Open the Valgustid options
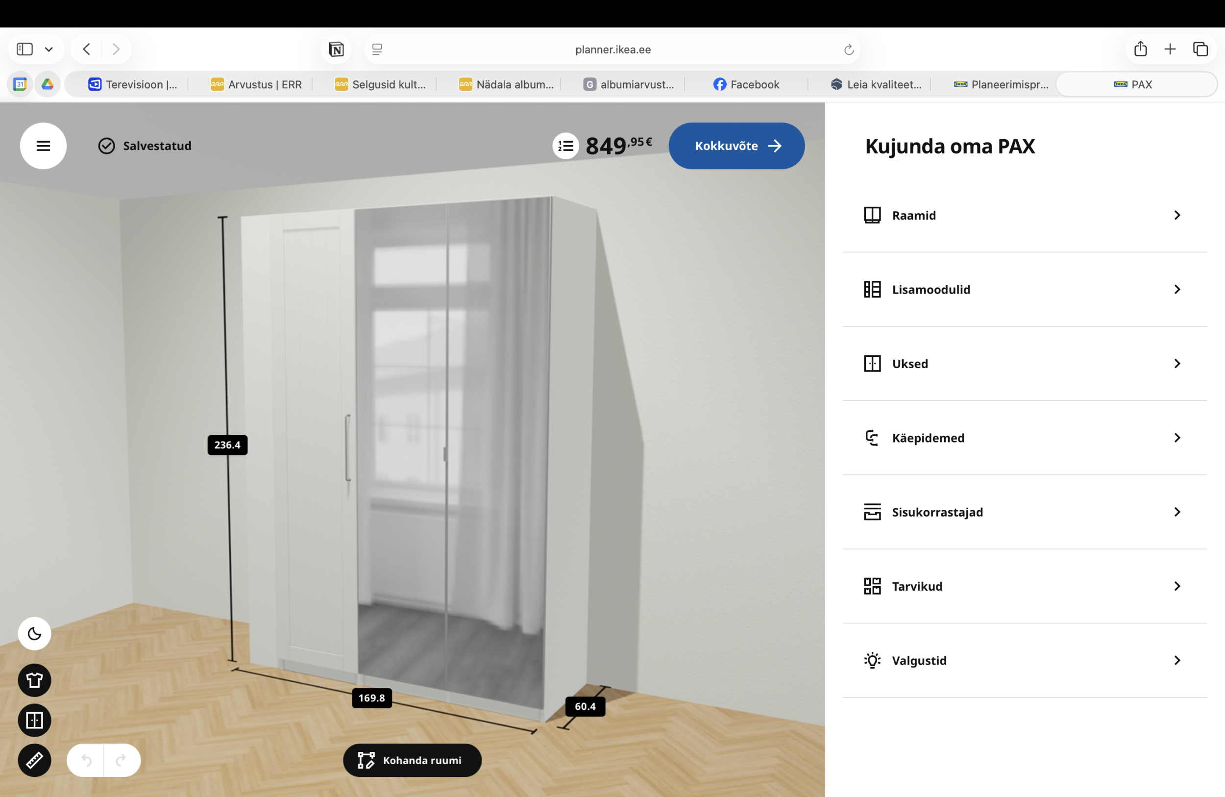1225x797 pixels. [1024, 660]
